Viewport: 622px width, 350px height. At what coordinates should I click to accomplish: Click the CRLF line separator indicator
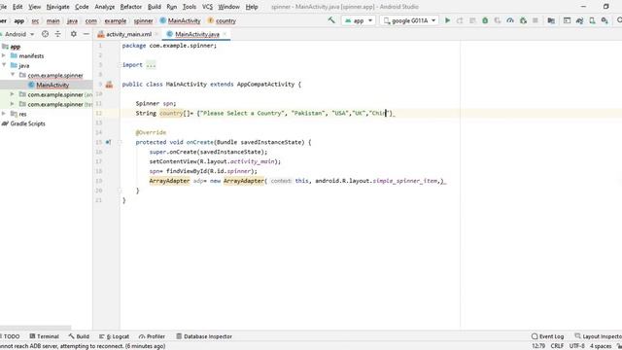[x=557, y=346]
